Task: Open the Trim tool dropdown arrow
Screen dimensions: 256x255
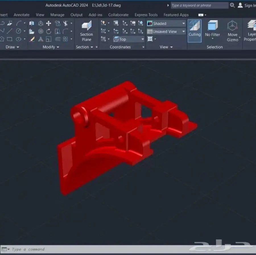Action: (x=71, y=23)
